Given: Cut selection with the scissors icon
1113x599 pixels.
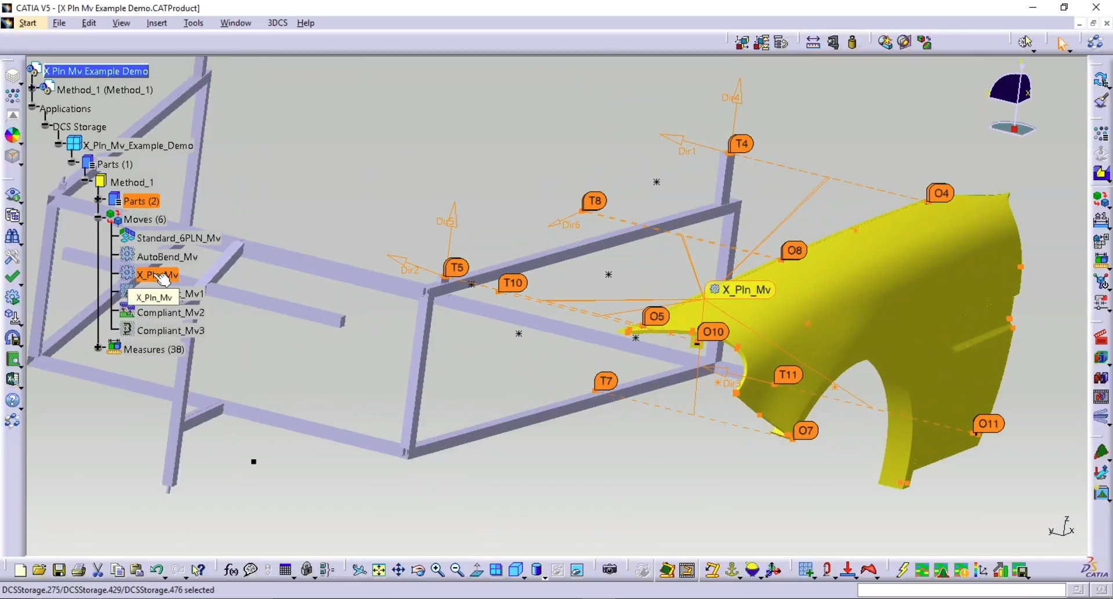Looking at the screenshot, I should (x=98, y=570).
